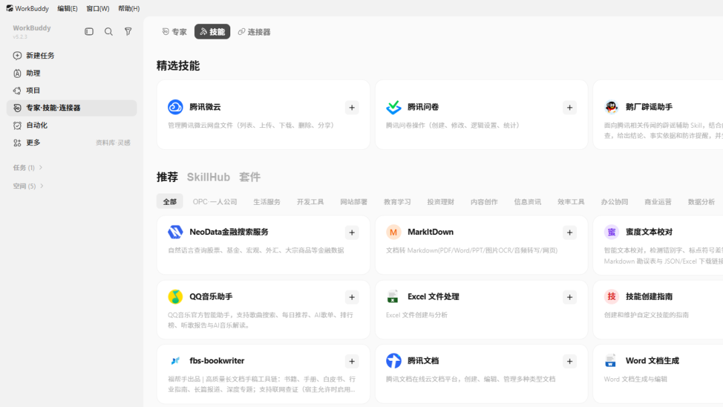Click the NeoData logo icon
This screenshot has height=407, width=723.
[x=175, y=232]
